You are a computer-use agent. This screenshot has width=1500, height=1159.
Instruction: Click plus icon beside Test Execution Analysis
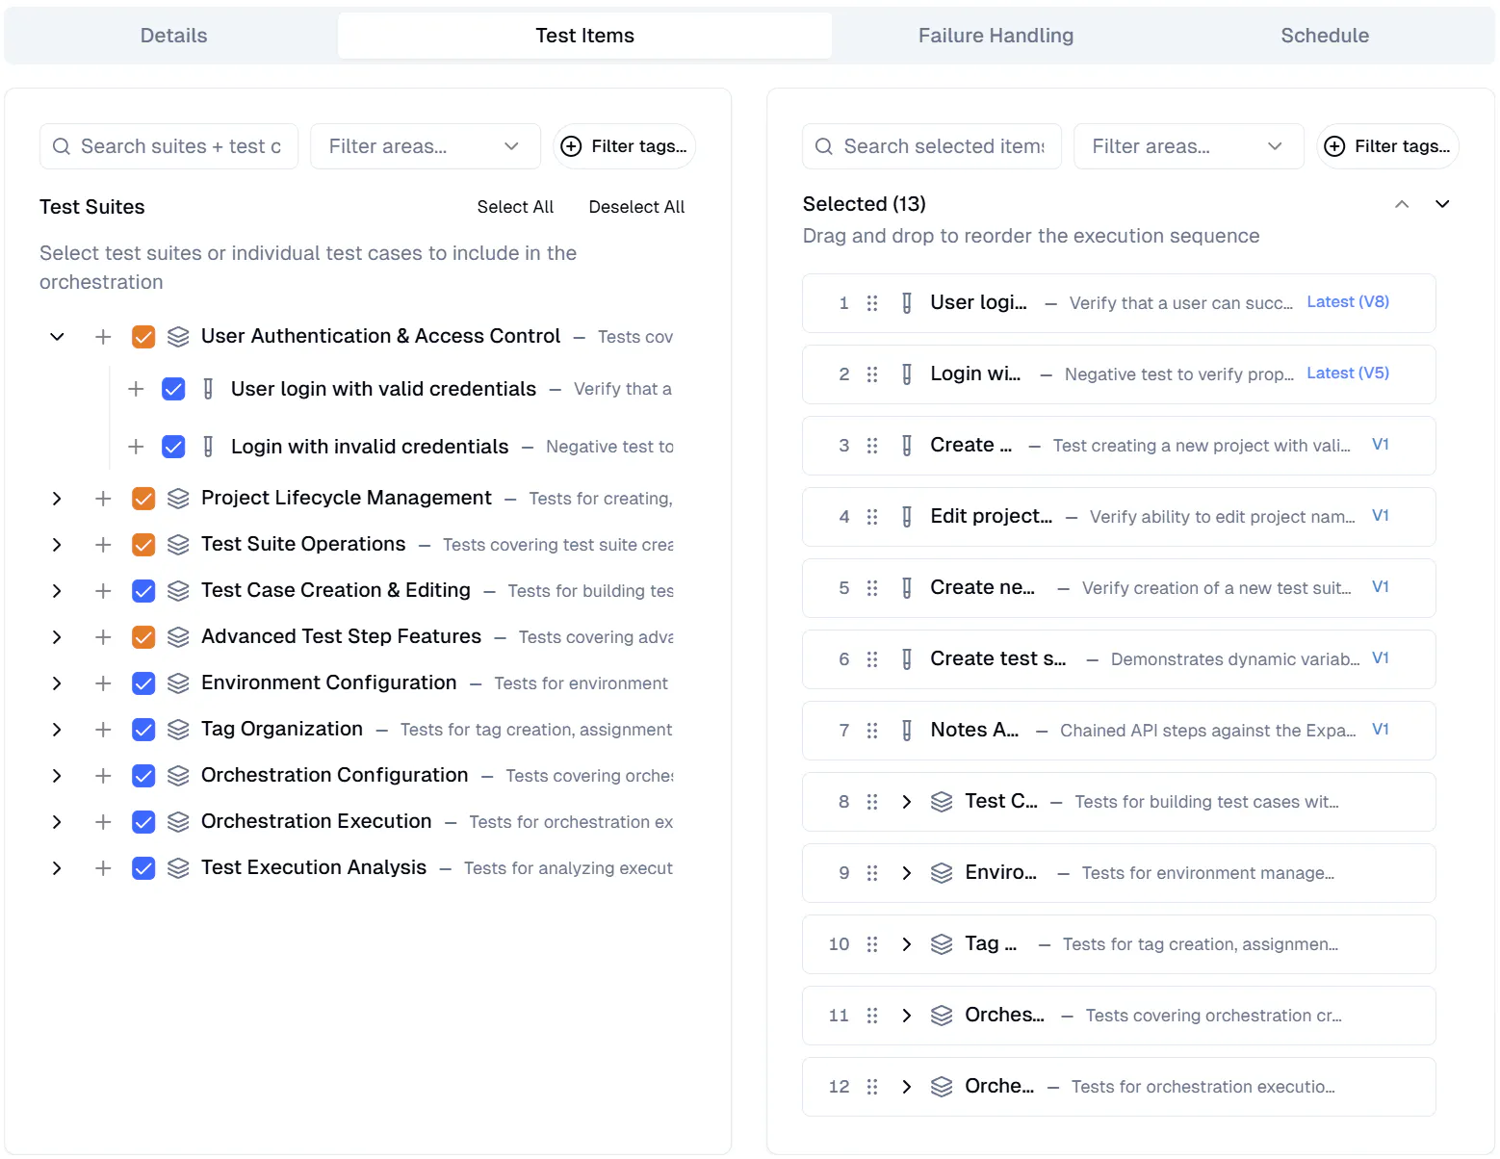(103, 868)
